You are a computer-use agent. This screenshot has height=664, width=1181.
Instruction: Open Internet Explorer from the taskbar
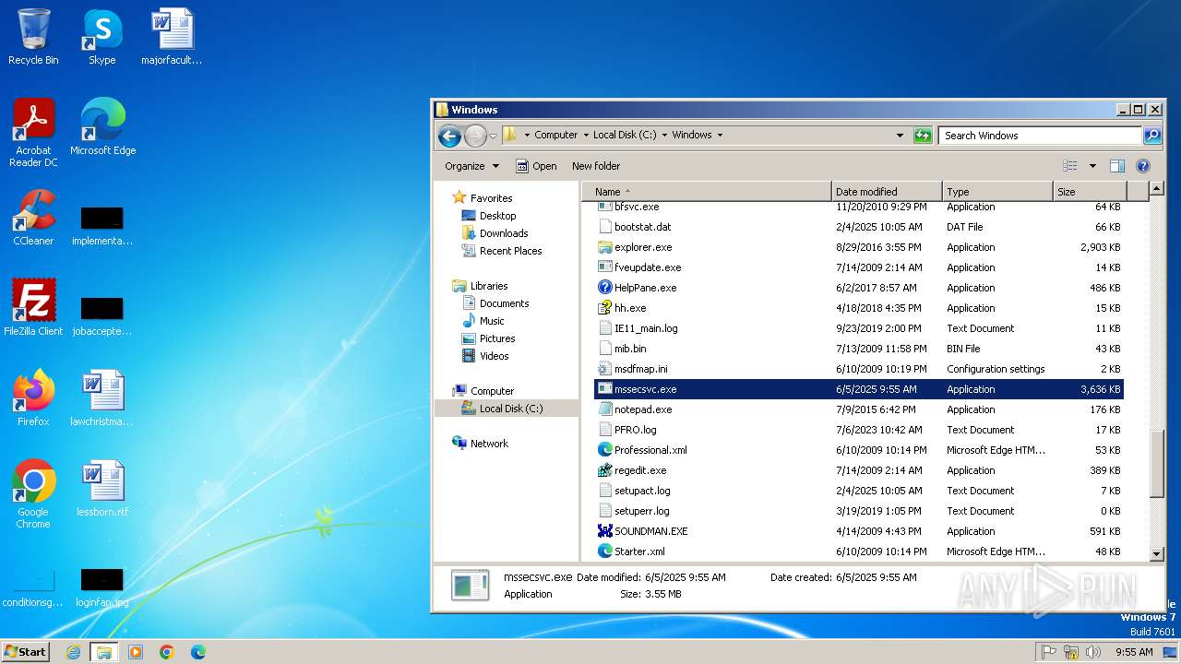73,652
